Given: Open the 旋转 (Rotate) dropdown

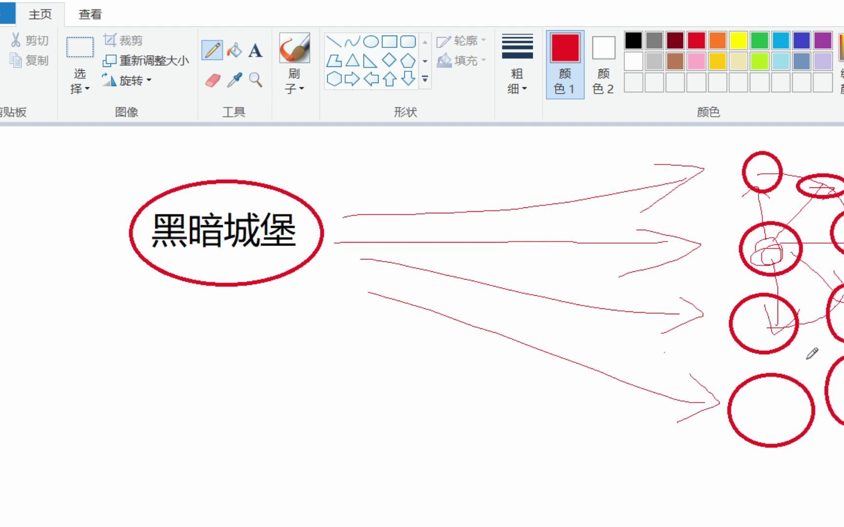Looking at the screenshot, I should 127,80.
